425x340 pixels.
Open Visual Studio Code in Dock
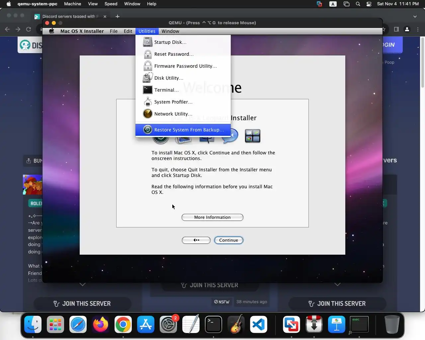259,324
